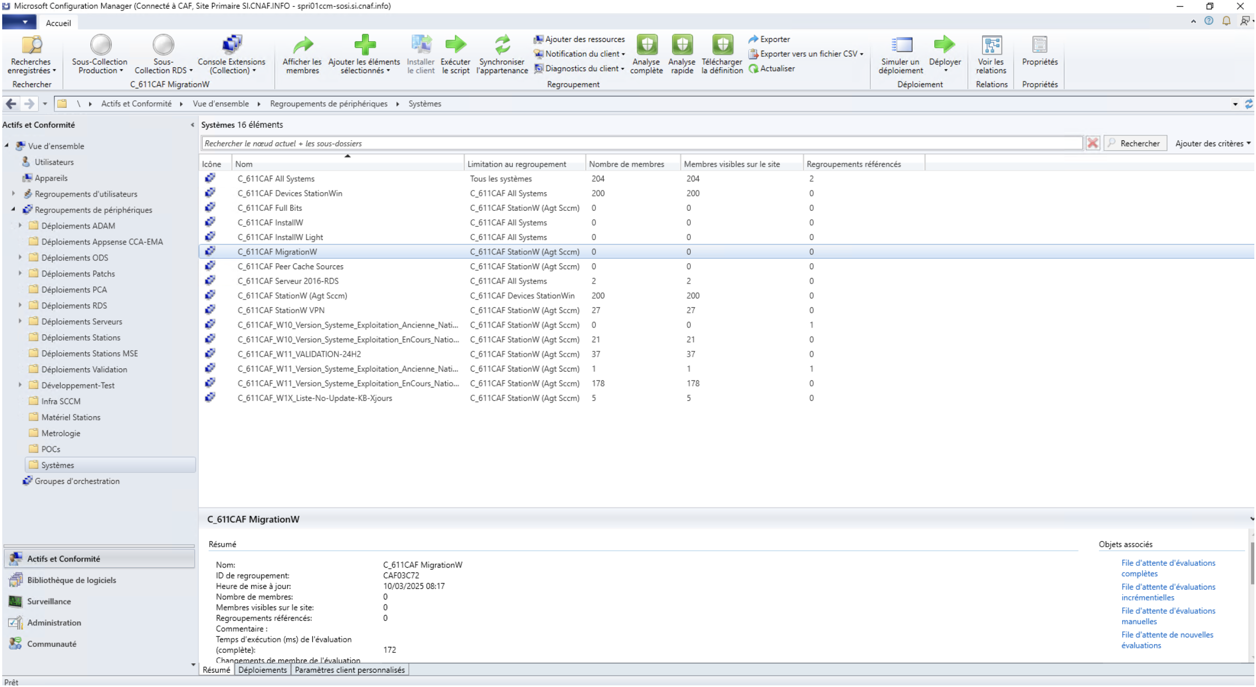Open the Sous-Collection RDS ribbon button
Viewport: 1256px width, 687px height.
[x=163, y=55]
